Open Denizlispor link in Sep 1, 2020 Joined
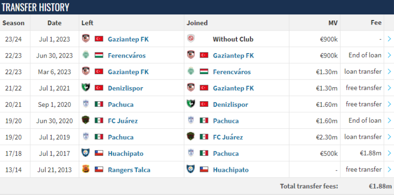Viewport: 394px width, 195px height. click(x=230, y=104)
